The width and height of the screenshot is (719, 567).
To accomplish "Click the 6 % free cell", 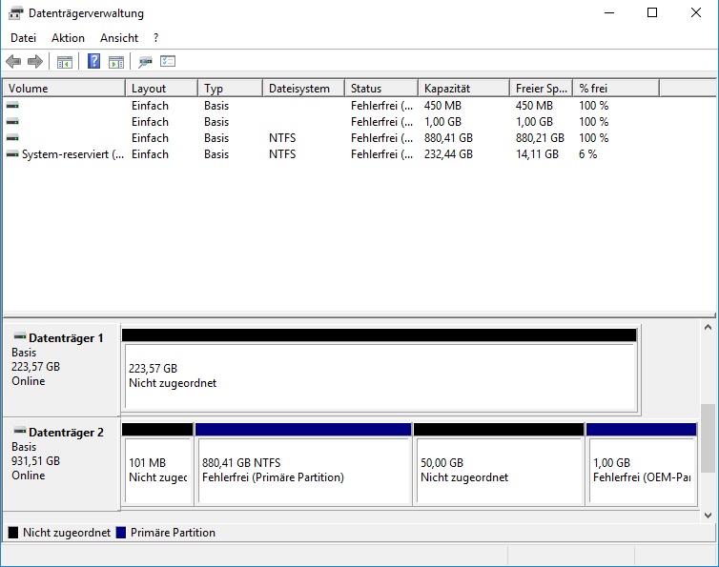I will [x=587, y=154].
